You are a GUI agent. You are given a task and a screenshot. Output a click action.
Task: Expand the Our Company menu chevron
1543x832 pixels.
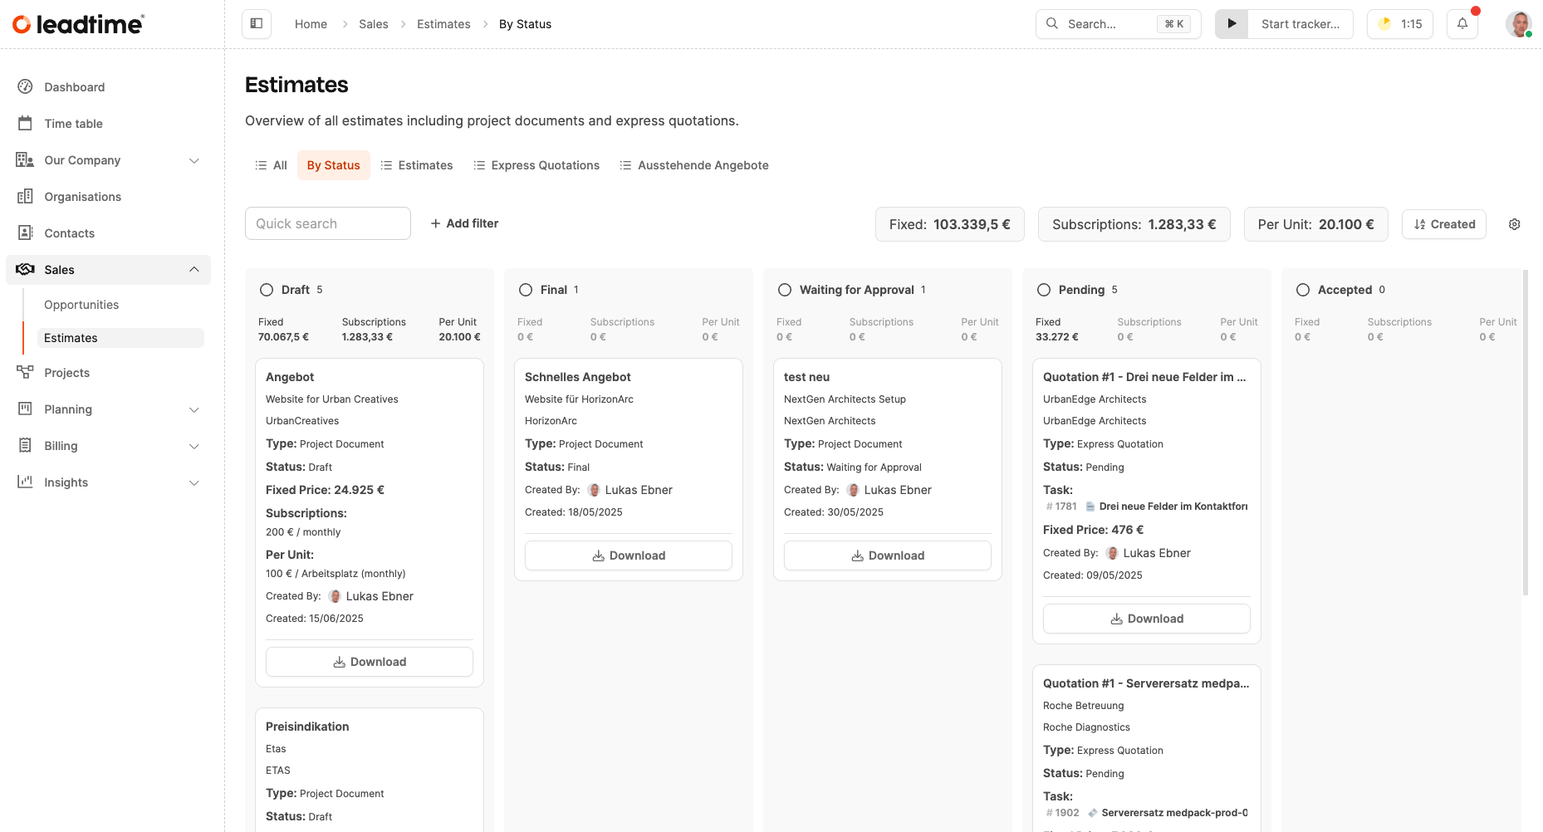coord(194,160)
